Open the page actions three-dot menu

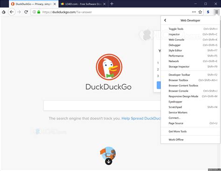tap(194, 12)
